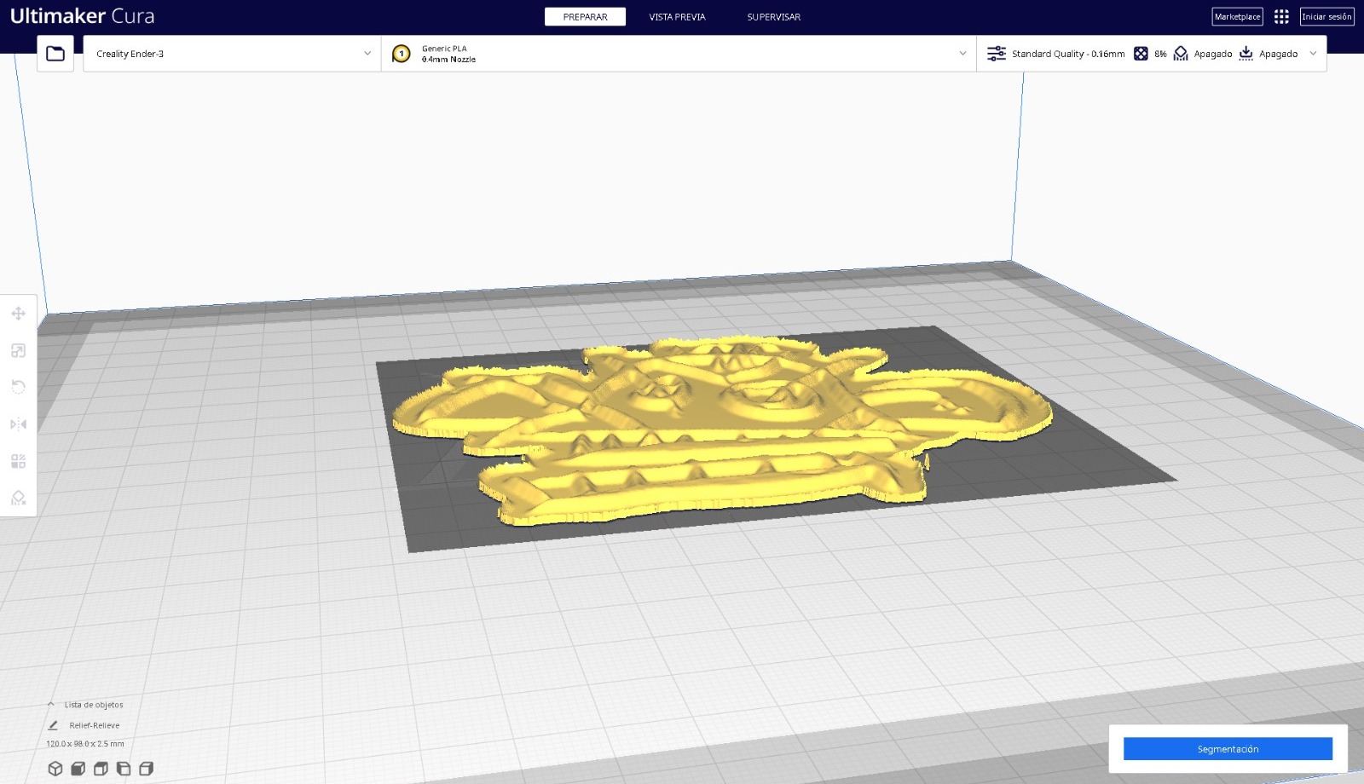Switch to 3D perspective view cube icon

click(x=55, y=769)
